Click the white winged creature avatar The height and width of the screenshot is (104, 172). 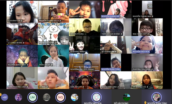pos(74,97)
